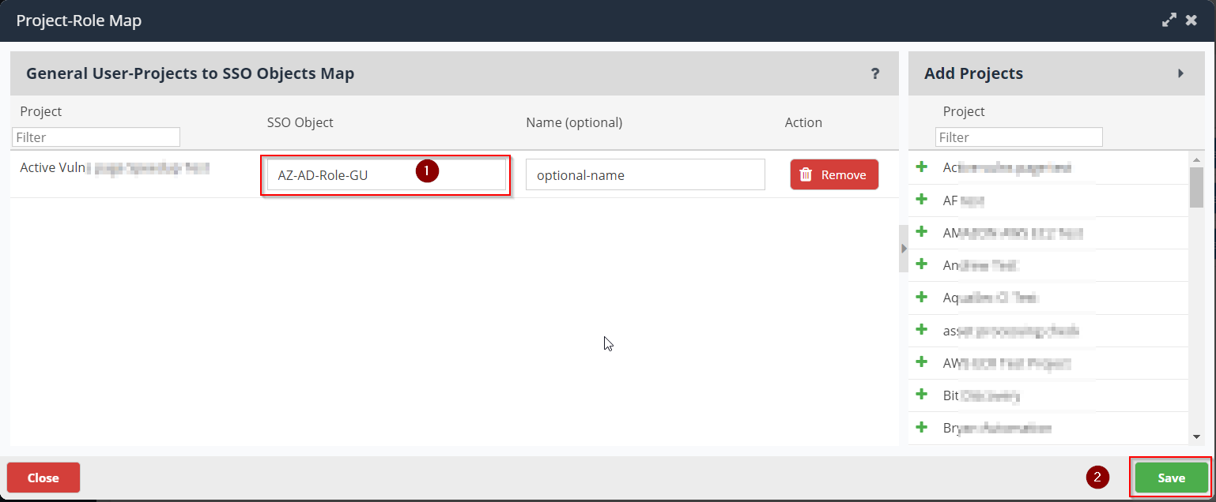Click the scrollbar up arrow in project list
1216x502 pixels.
[x=1197, y=160]
